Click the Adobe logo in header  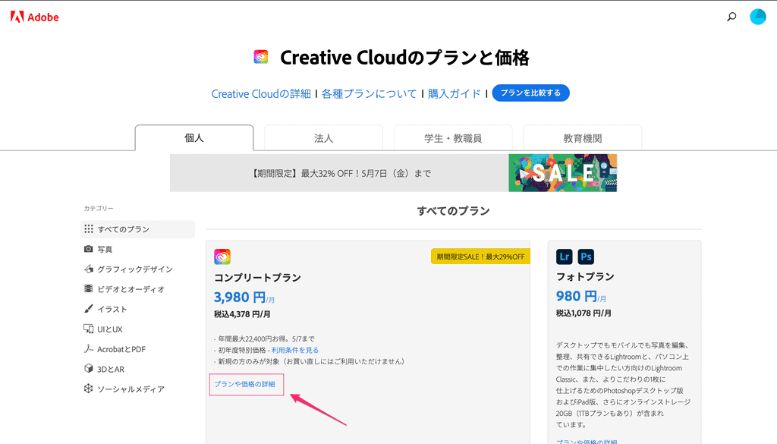pos(34,17)
